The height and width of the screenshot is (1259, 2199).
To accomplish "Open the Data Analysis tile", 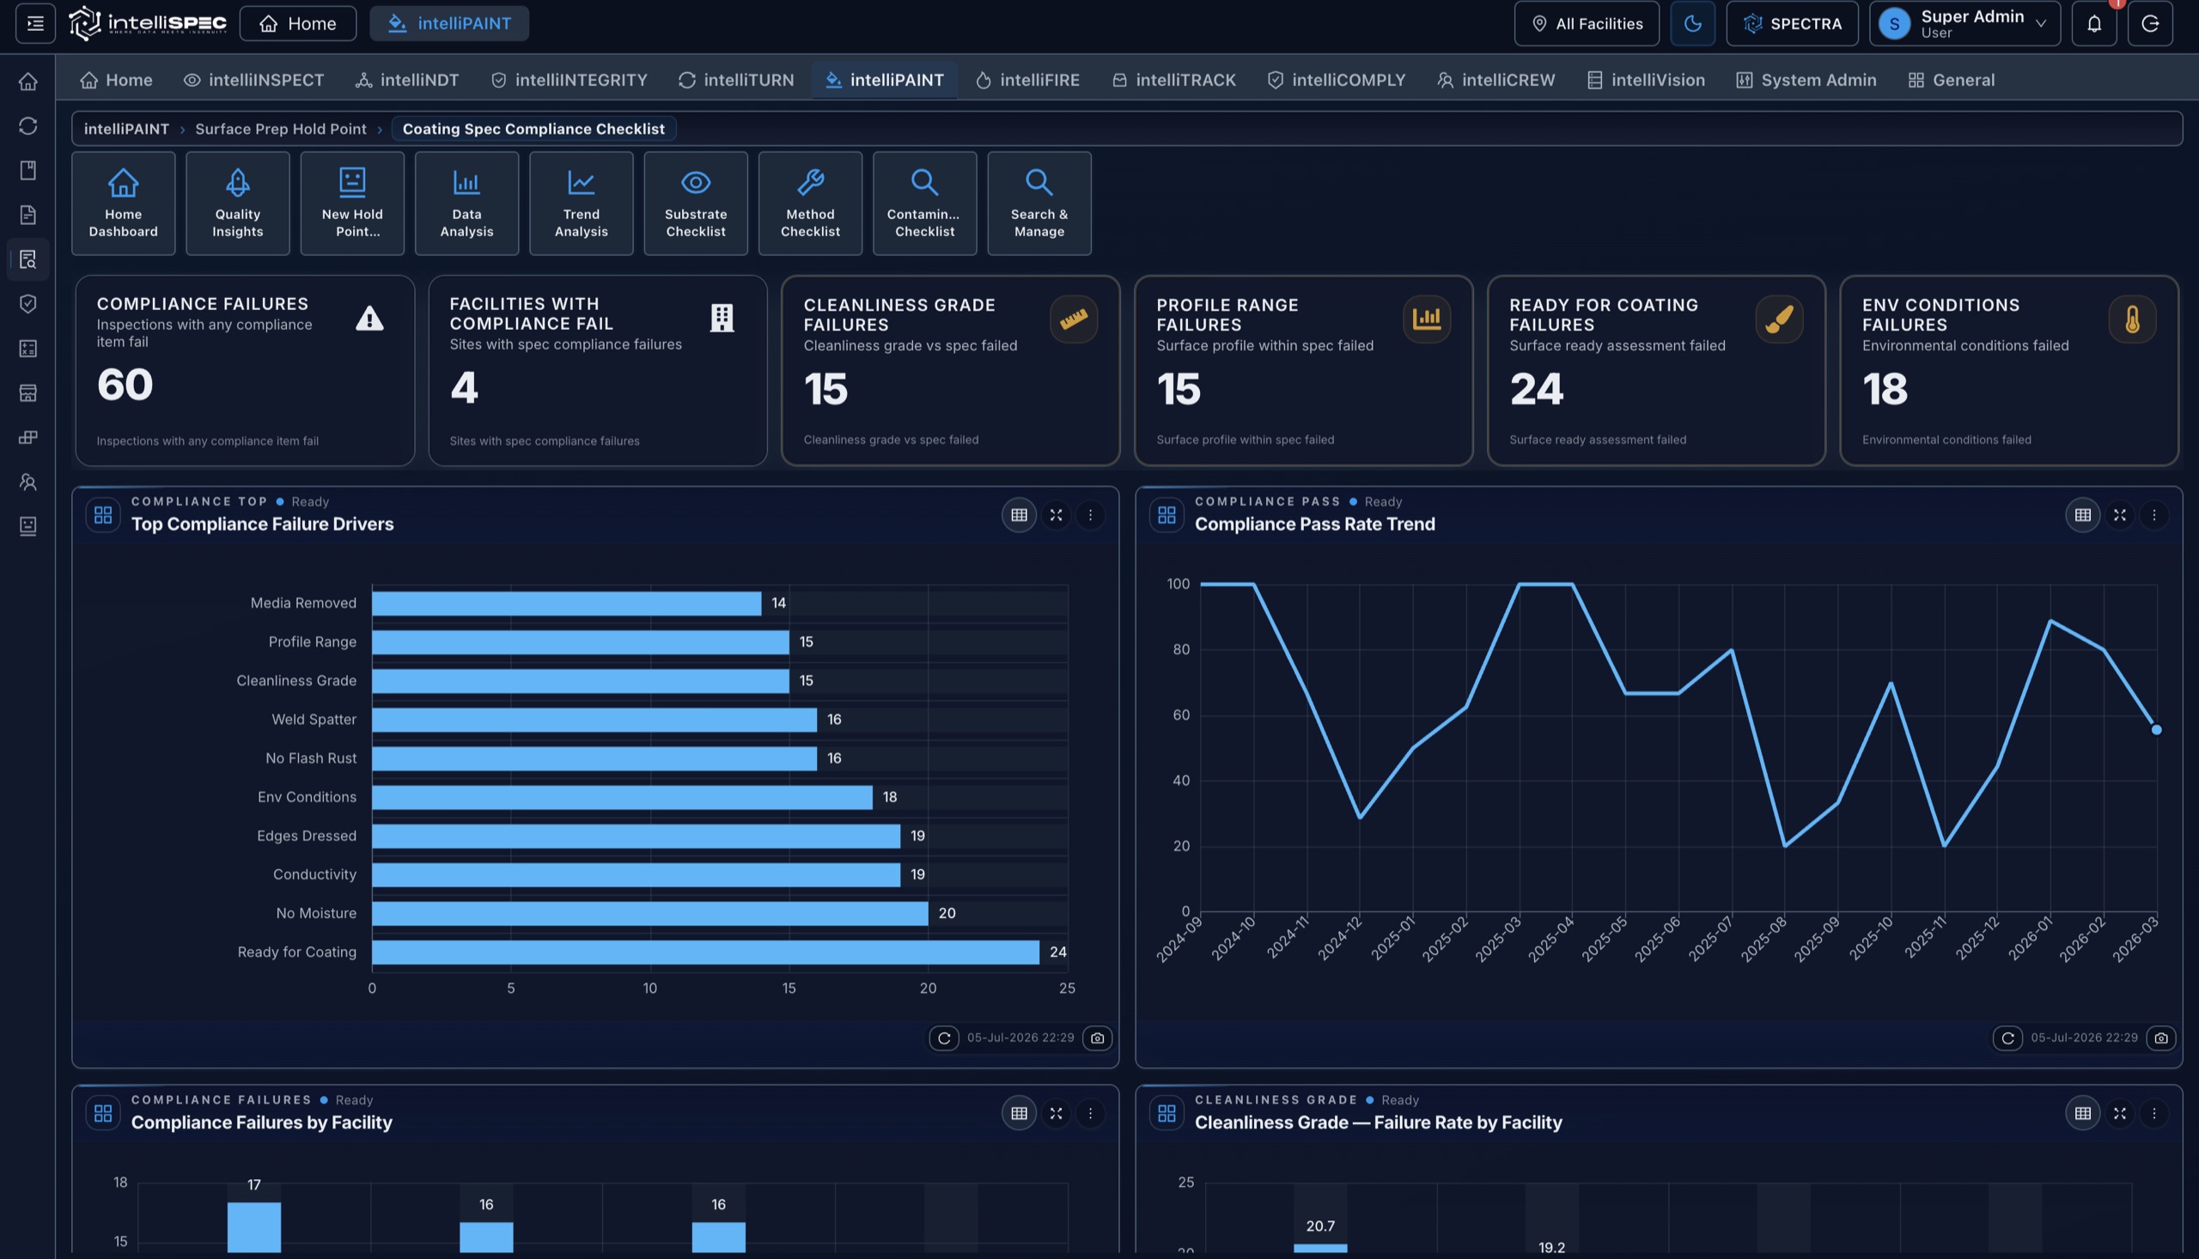I will point(467,204).
